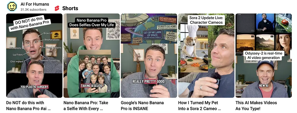The height and width of the screenshot is (113, 297).
Task: Play the Odyssey-2 real-time video short
Action: pyautogui.click(x=264, y=56)
